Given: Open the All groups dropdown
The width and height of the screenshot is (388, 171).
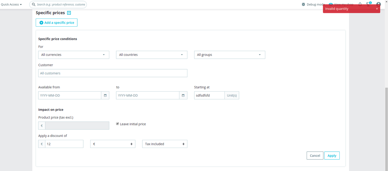Looking at the screenshot, I should (x=230, y=55).
